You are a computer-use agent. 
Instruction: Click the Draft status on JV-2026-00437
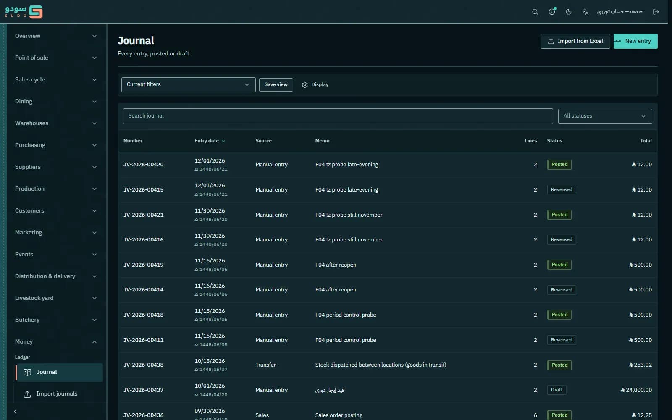tap(556, 390)
